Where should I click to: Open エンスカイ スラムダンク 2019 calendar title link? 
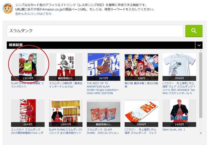pyautogui.click(x=27, y=131)
